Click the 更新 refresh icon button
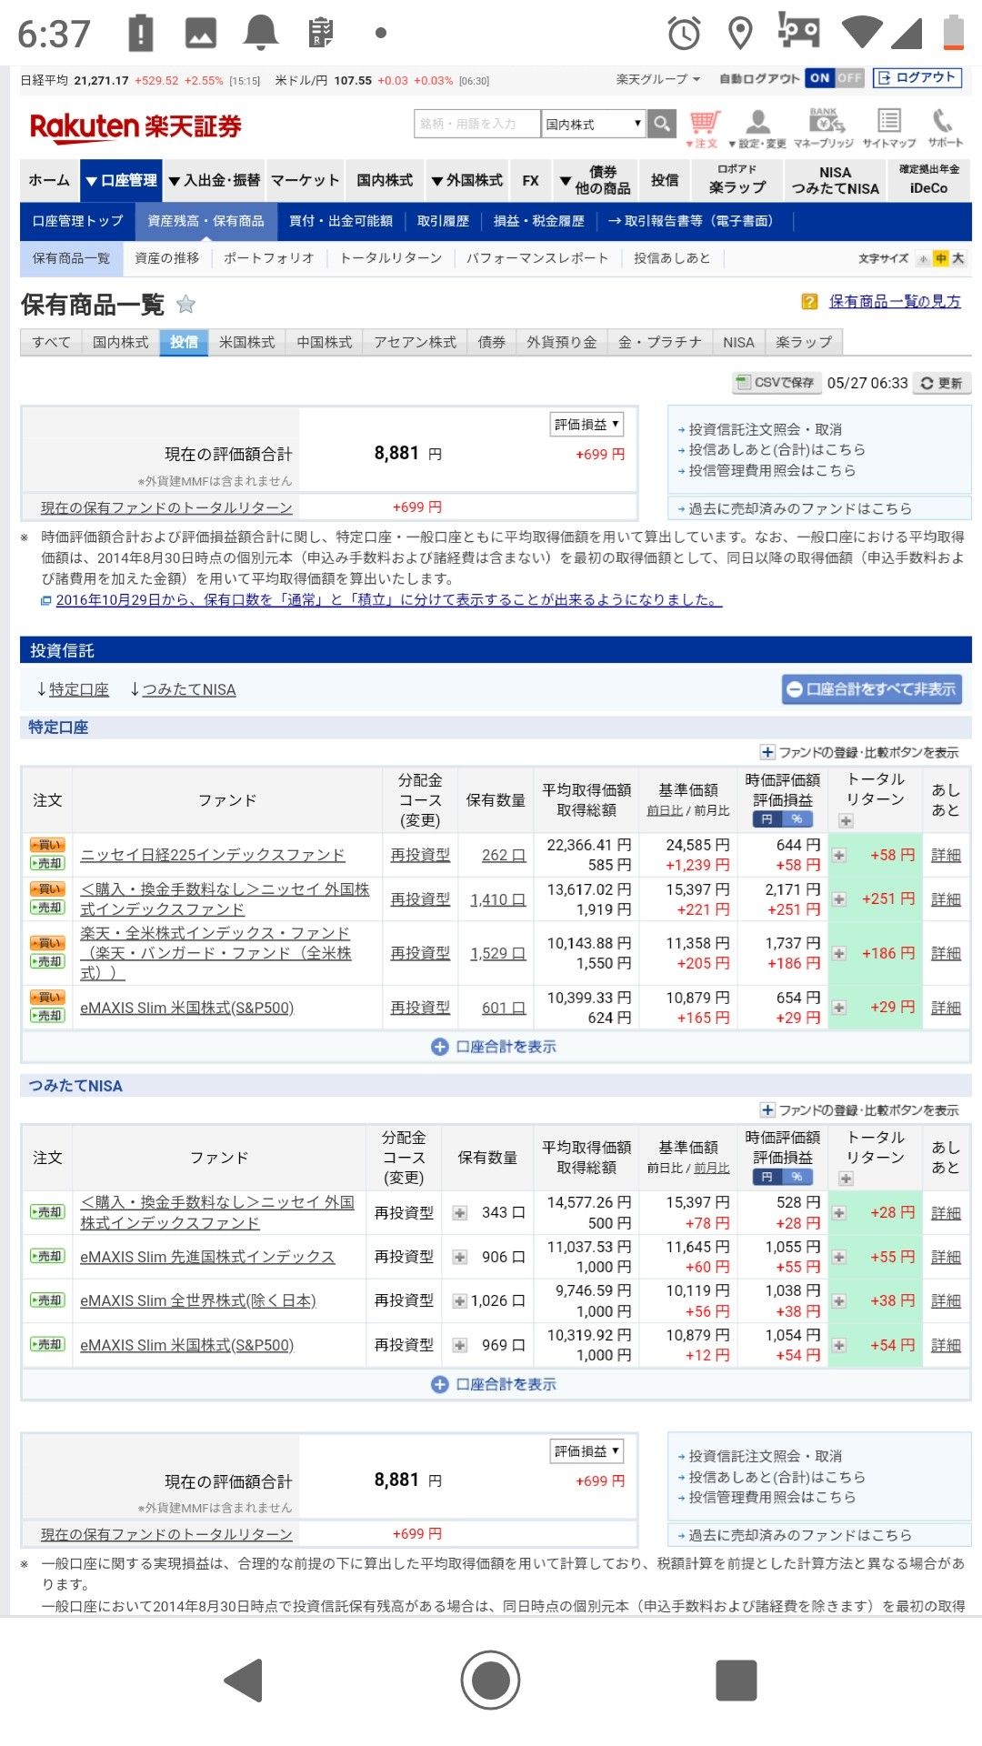 click(941, 383)
